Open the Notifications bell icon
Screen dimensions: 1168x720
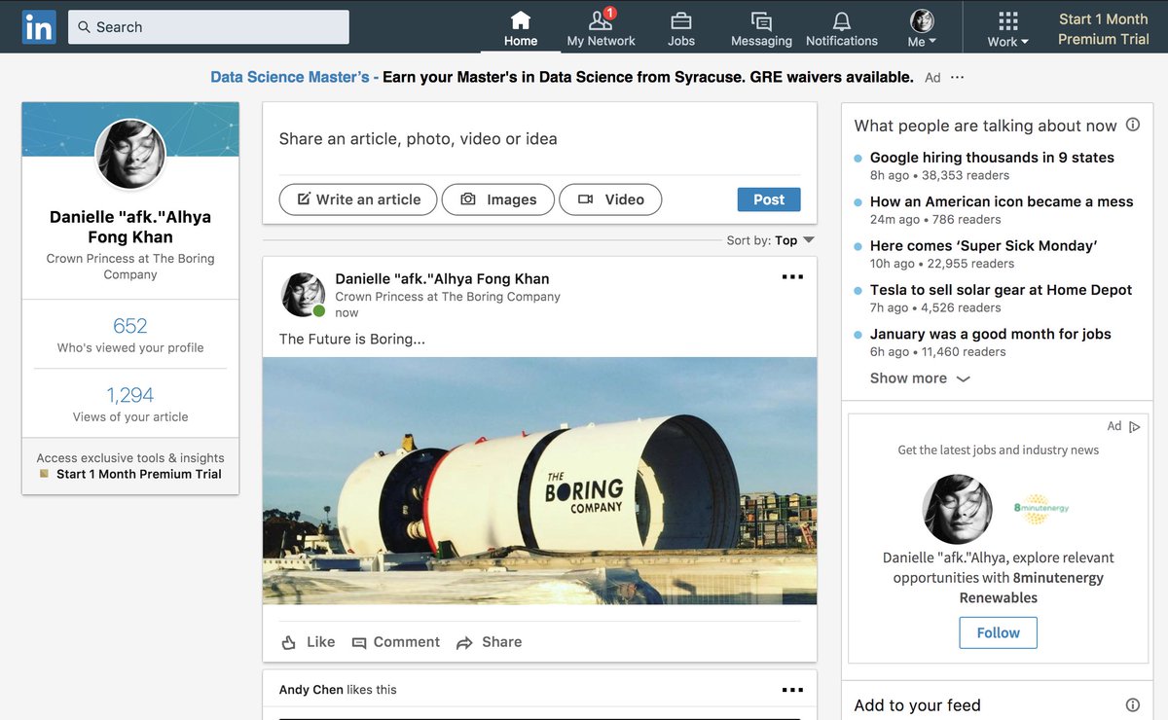coord(842,21)
